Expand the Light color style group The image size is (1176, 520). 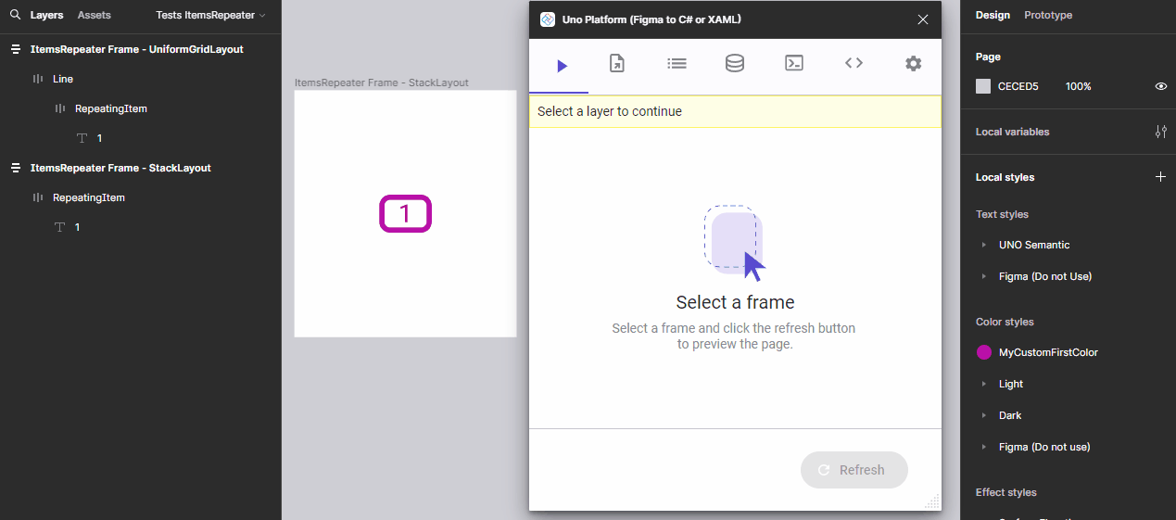pyautogui.click(x=984, y=385)
